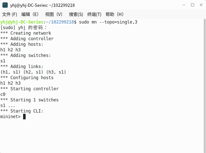Click the '*** Starting CLI:' output line
206x153 pixels.
(22, 111)
